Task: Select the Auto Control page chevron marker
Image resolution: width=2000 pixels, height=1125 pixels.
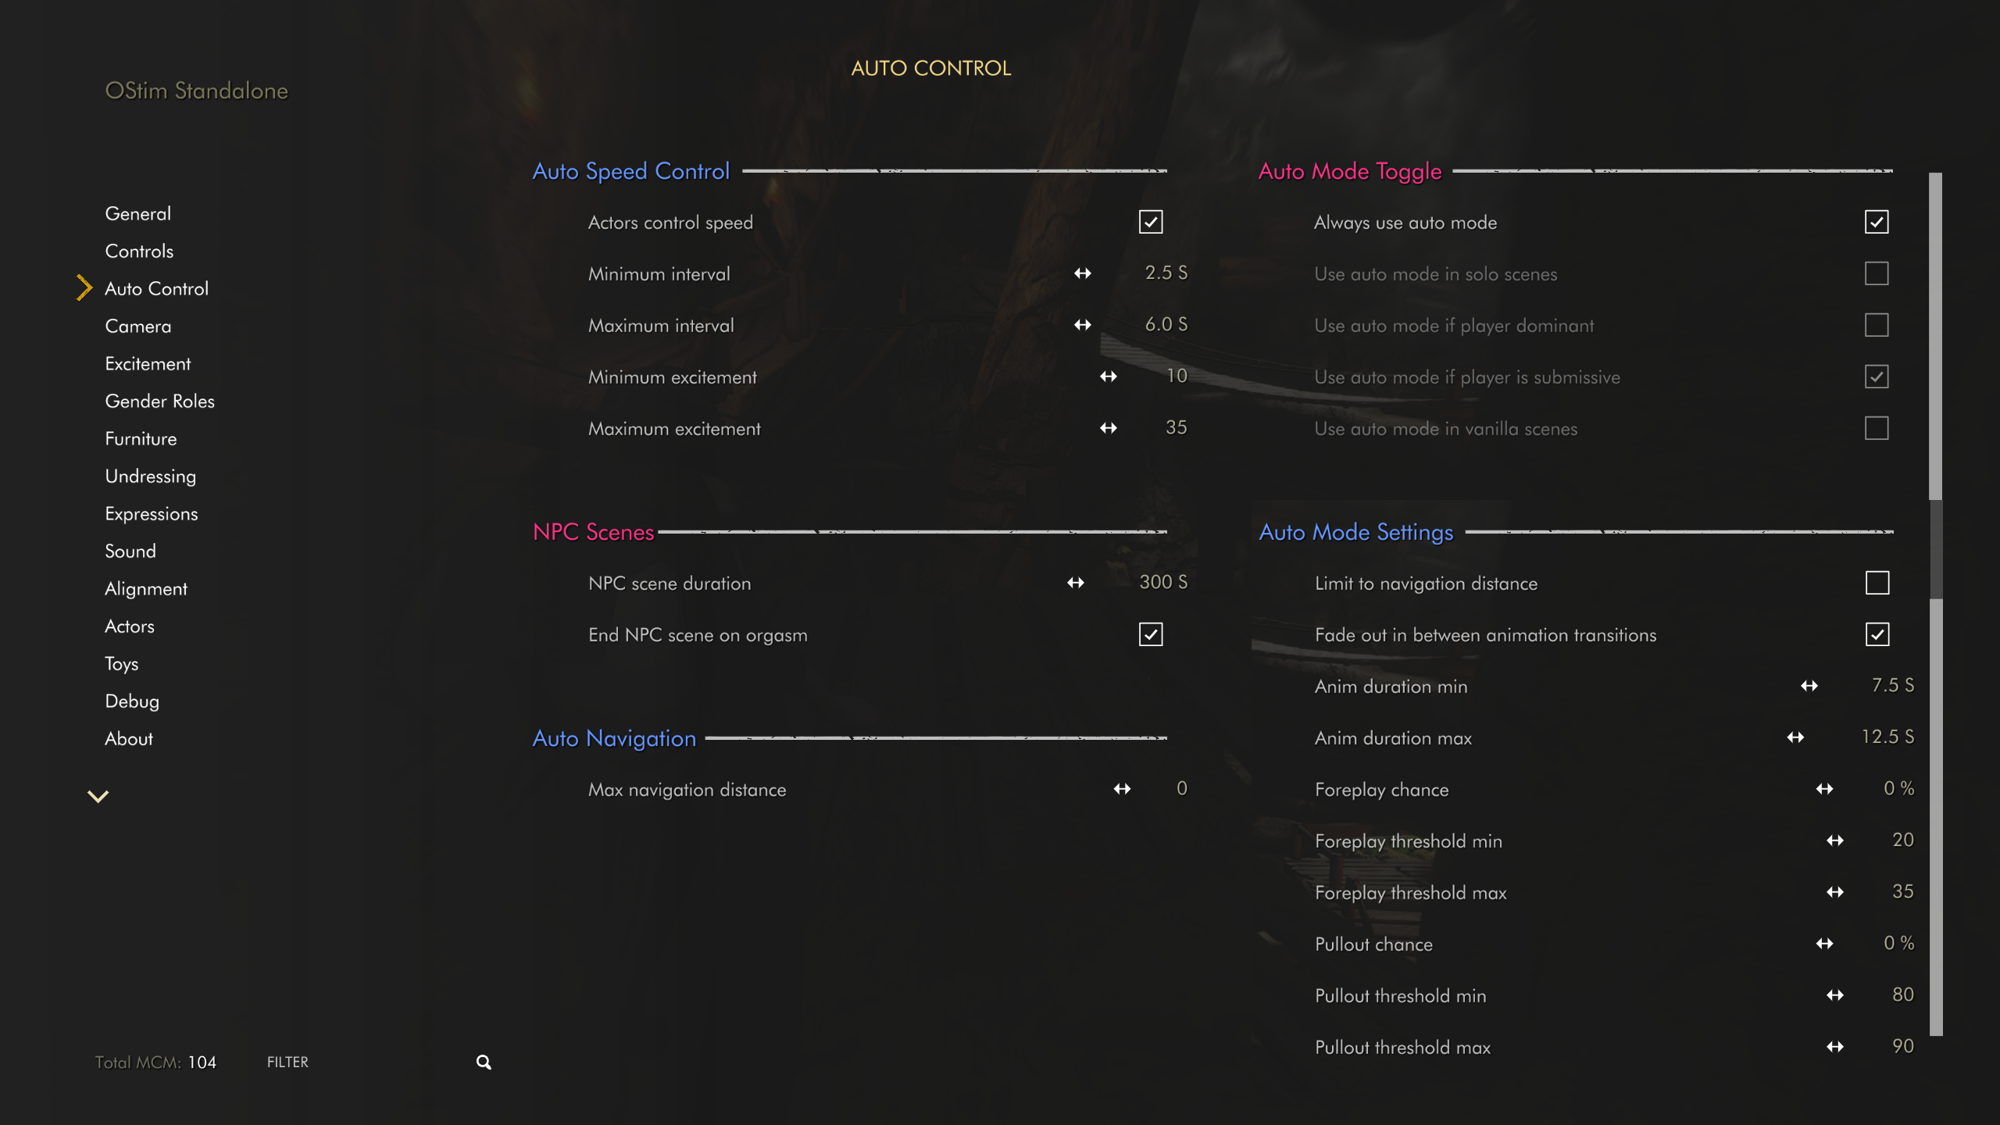Action: pyautogui.click(x=84, y=287)
